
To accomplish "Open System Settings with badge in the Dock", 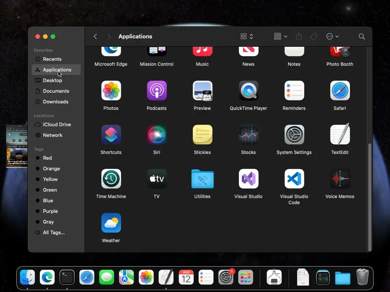I will pos(226,277).
